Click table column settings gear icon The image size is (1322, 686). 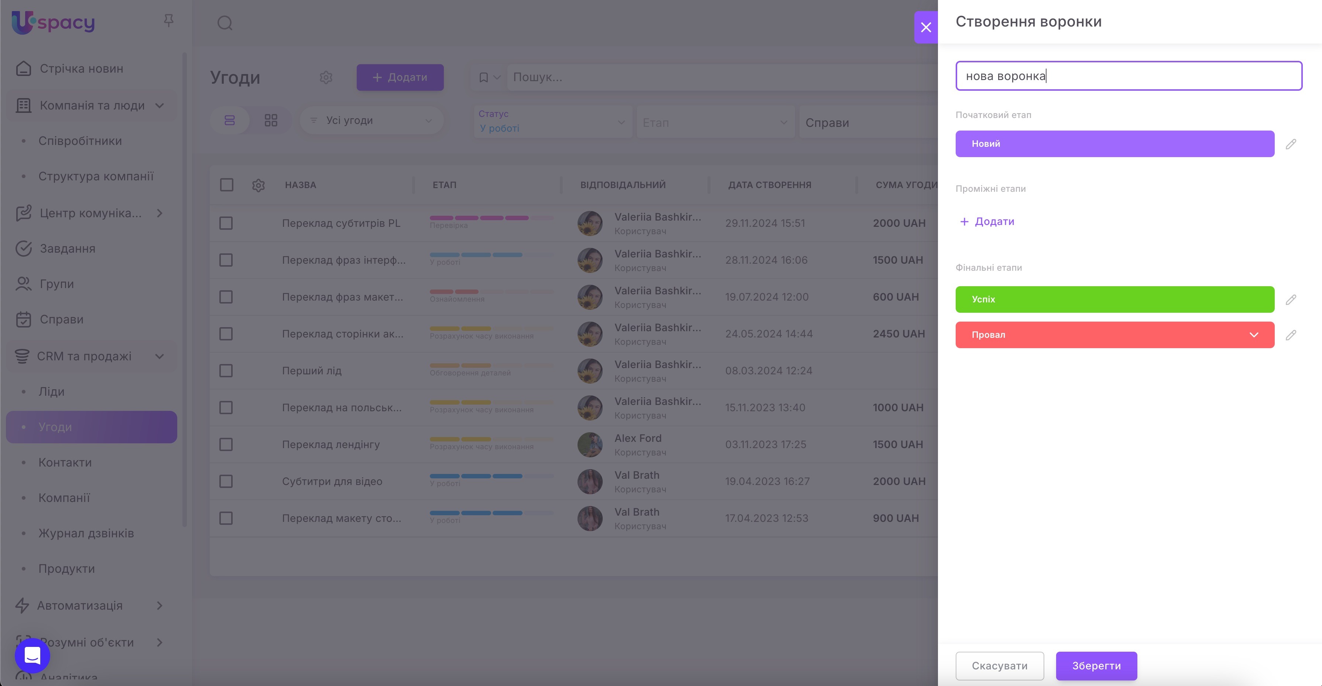(x=258, y=185)
